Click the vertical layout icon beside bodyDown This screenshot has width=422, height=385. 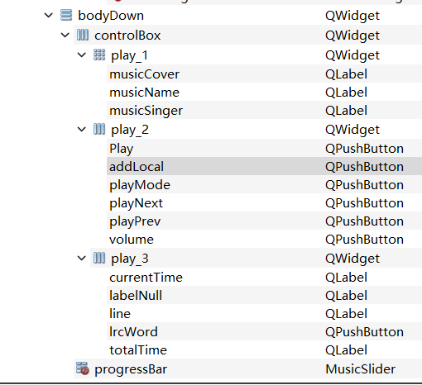click(66, 15)
